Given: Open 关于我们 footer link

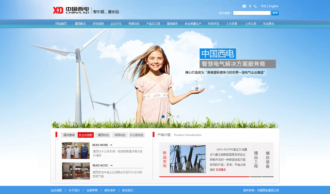Looking at the screenshot, I should [74, 190].
